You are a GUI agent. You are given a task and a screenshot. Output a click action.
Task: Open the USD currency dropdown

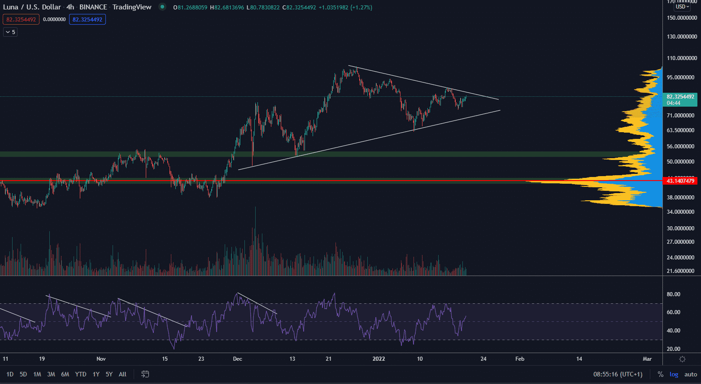point(682,7)
